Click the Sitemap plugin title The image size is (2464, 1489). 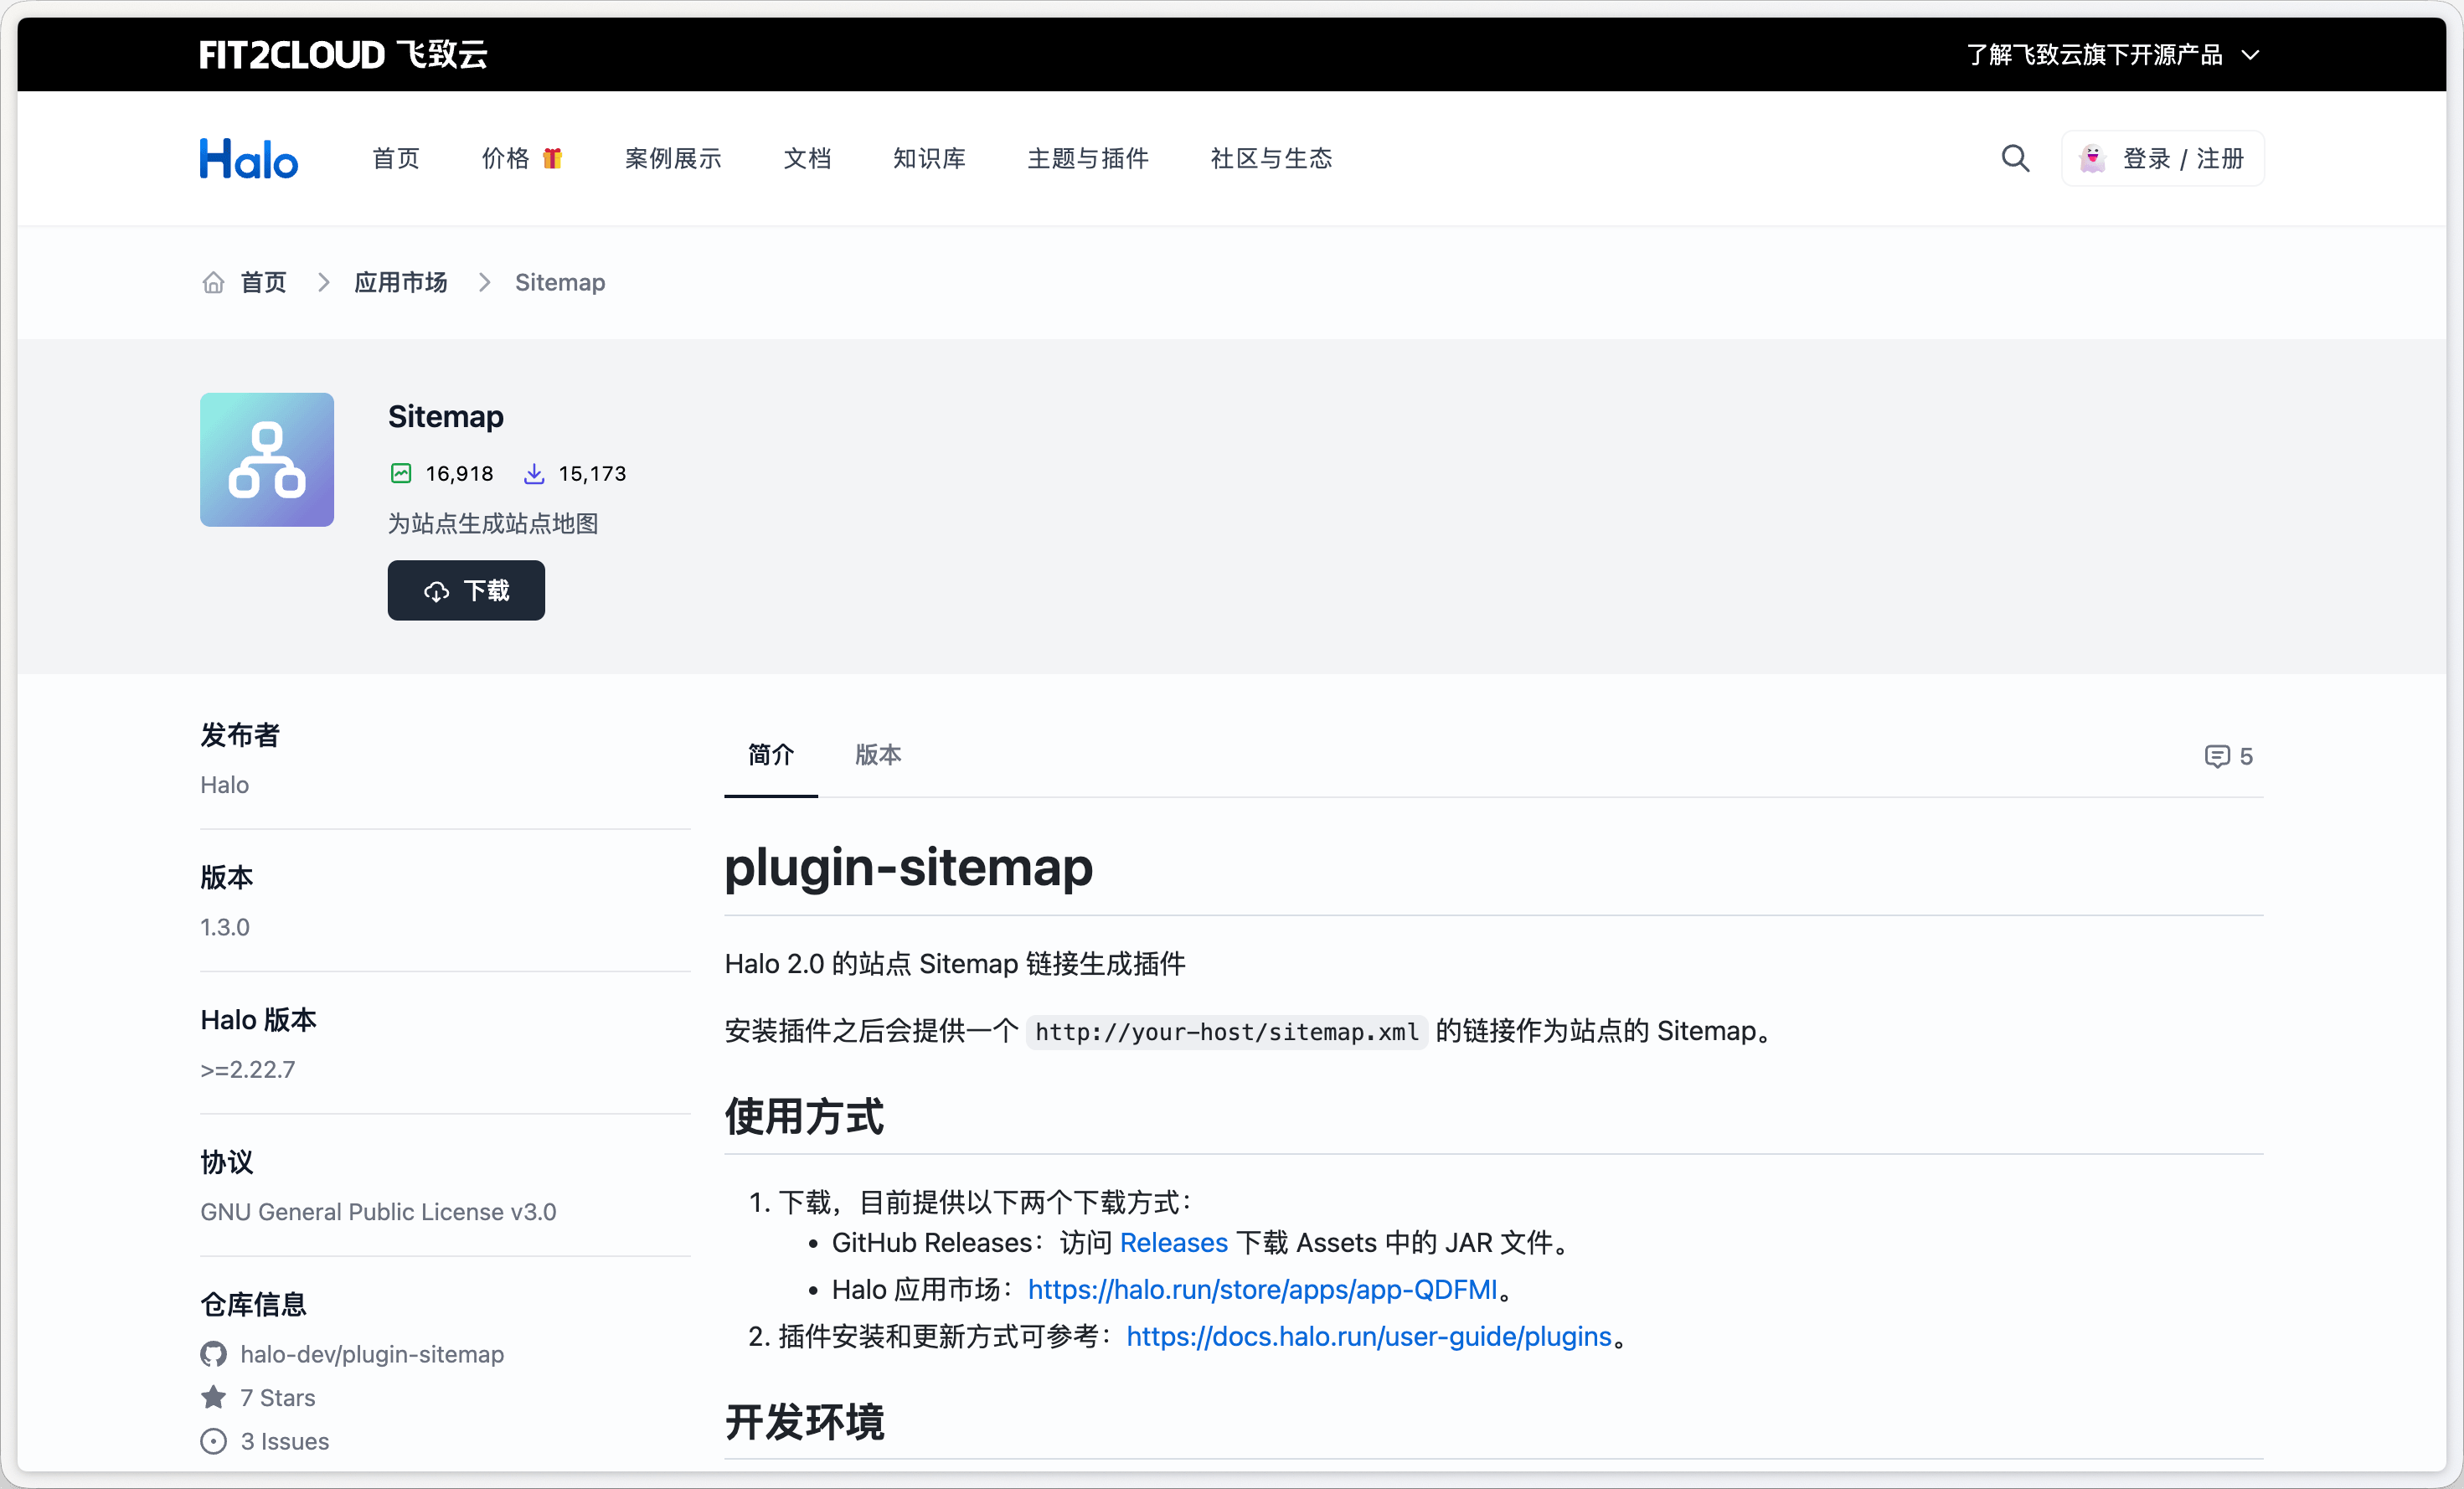click(446, 416)
